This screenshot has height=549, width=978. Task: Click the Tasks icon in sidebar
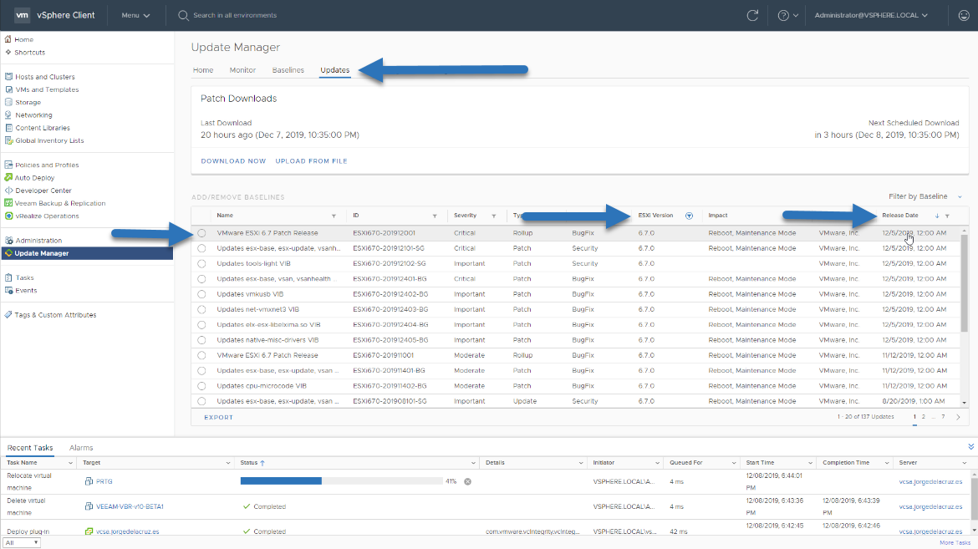tap(8, 277)
